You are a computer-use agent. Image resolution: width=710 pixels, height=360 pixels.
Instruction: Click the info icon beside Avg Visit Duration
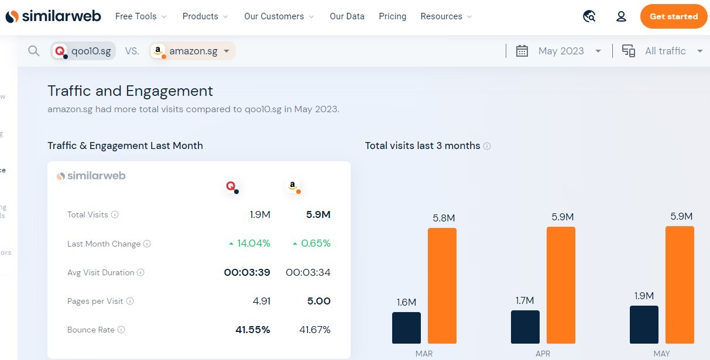pos(140,272)
